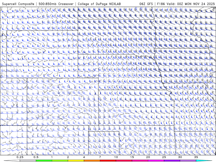Select the hot pink segment between 15 and 20
Viewport: 216px width, 162px height.
[x=140, y=161]
